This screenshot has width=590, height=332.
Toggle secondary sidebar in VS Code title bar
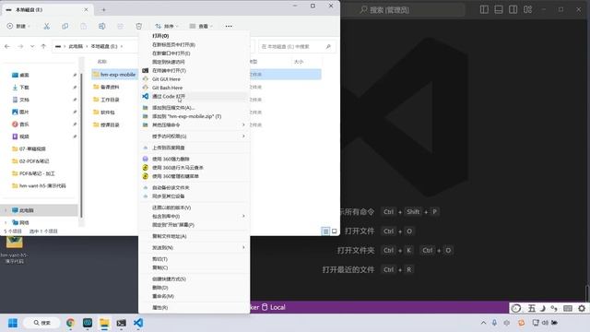pos(513,10)
